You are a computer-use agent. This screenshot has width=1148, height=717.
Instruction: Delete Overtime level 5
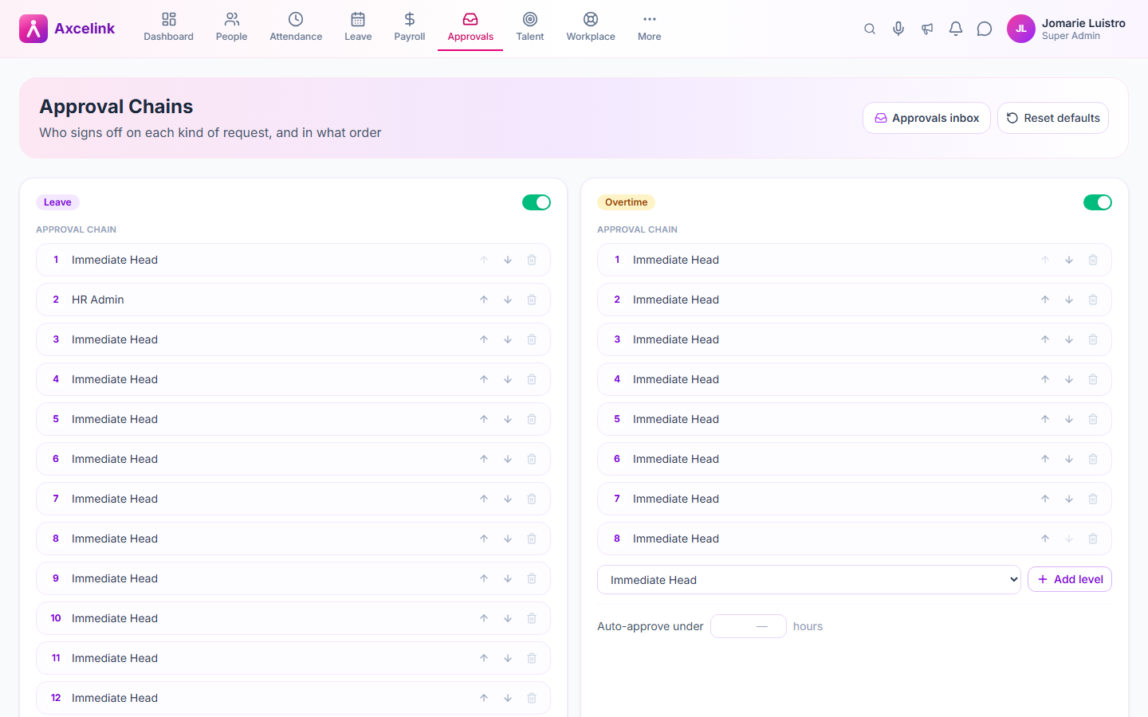coord(1093,419)
